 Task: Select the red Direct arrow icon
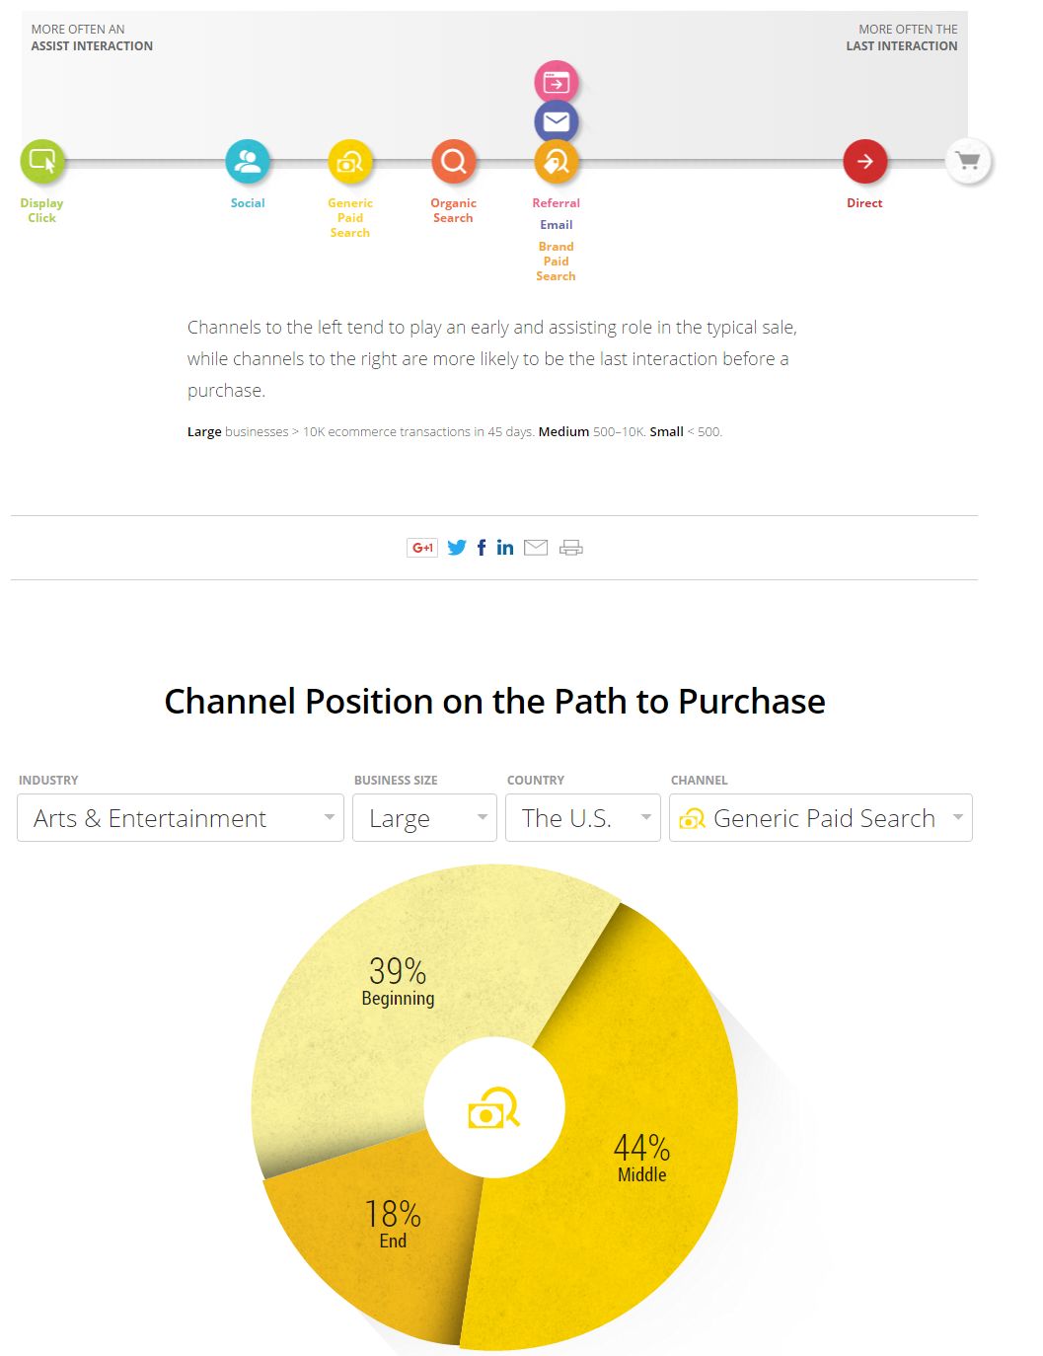[864, 161]
